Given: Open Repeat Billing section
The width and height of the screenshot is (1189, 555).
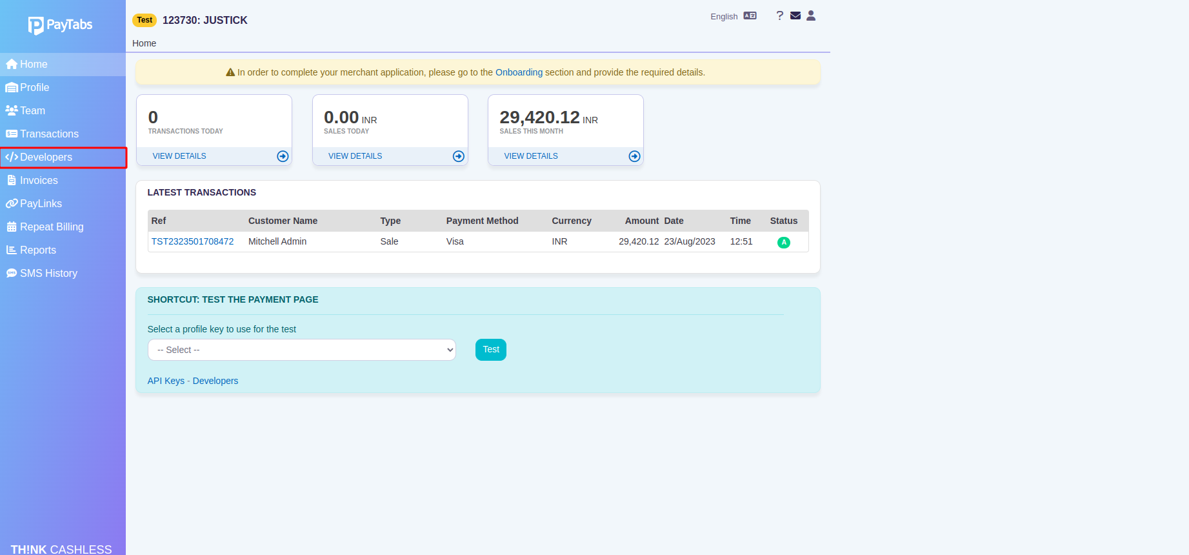Looking at the screenshot, I should click(63, 227).
